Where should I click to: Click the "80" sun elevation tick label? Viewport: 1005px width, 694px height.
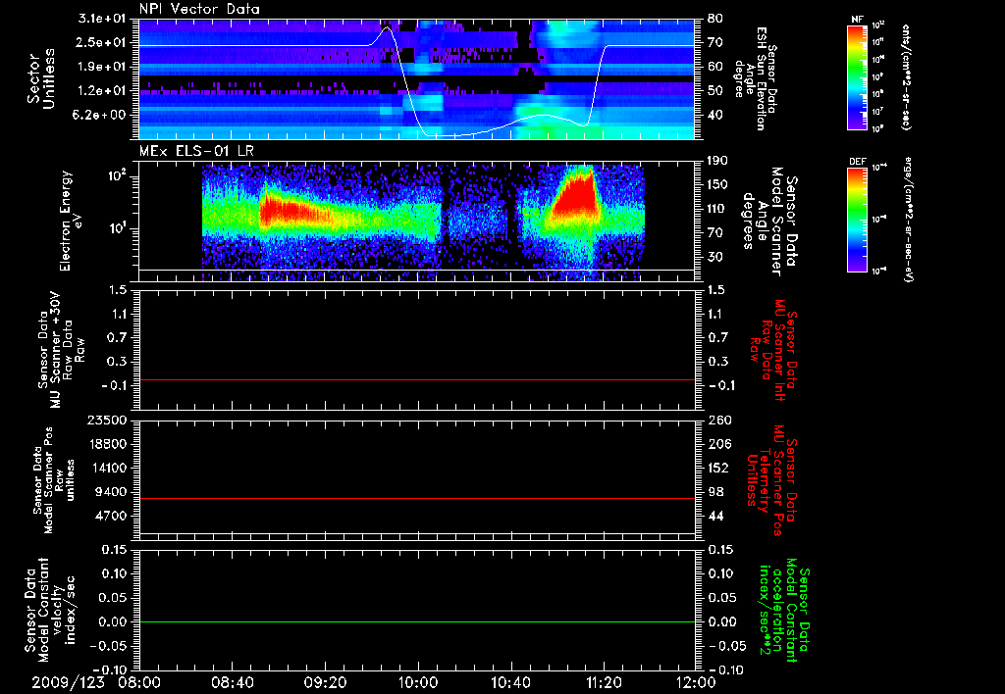714,19
